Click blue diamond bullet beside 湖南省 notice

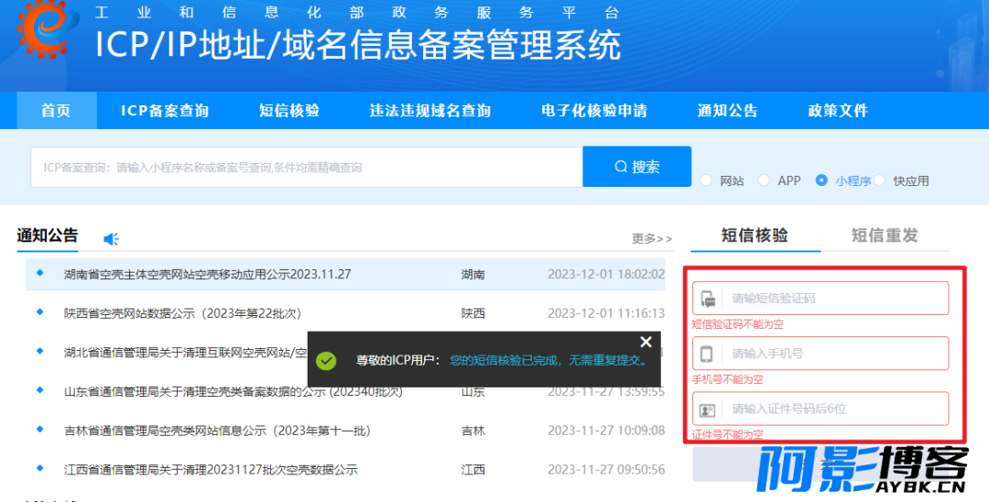(x=39, y=273)
